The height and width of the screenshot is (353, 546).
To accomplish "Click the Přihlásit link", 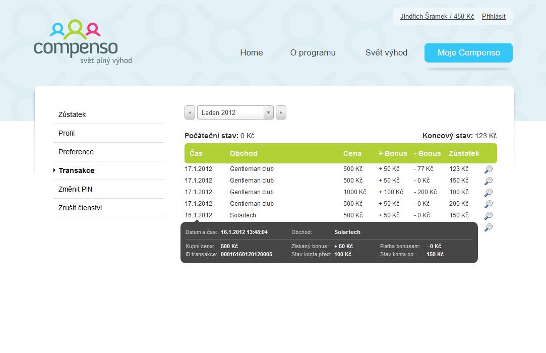I will (494, 16).
